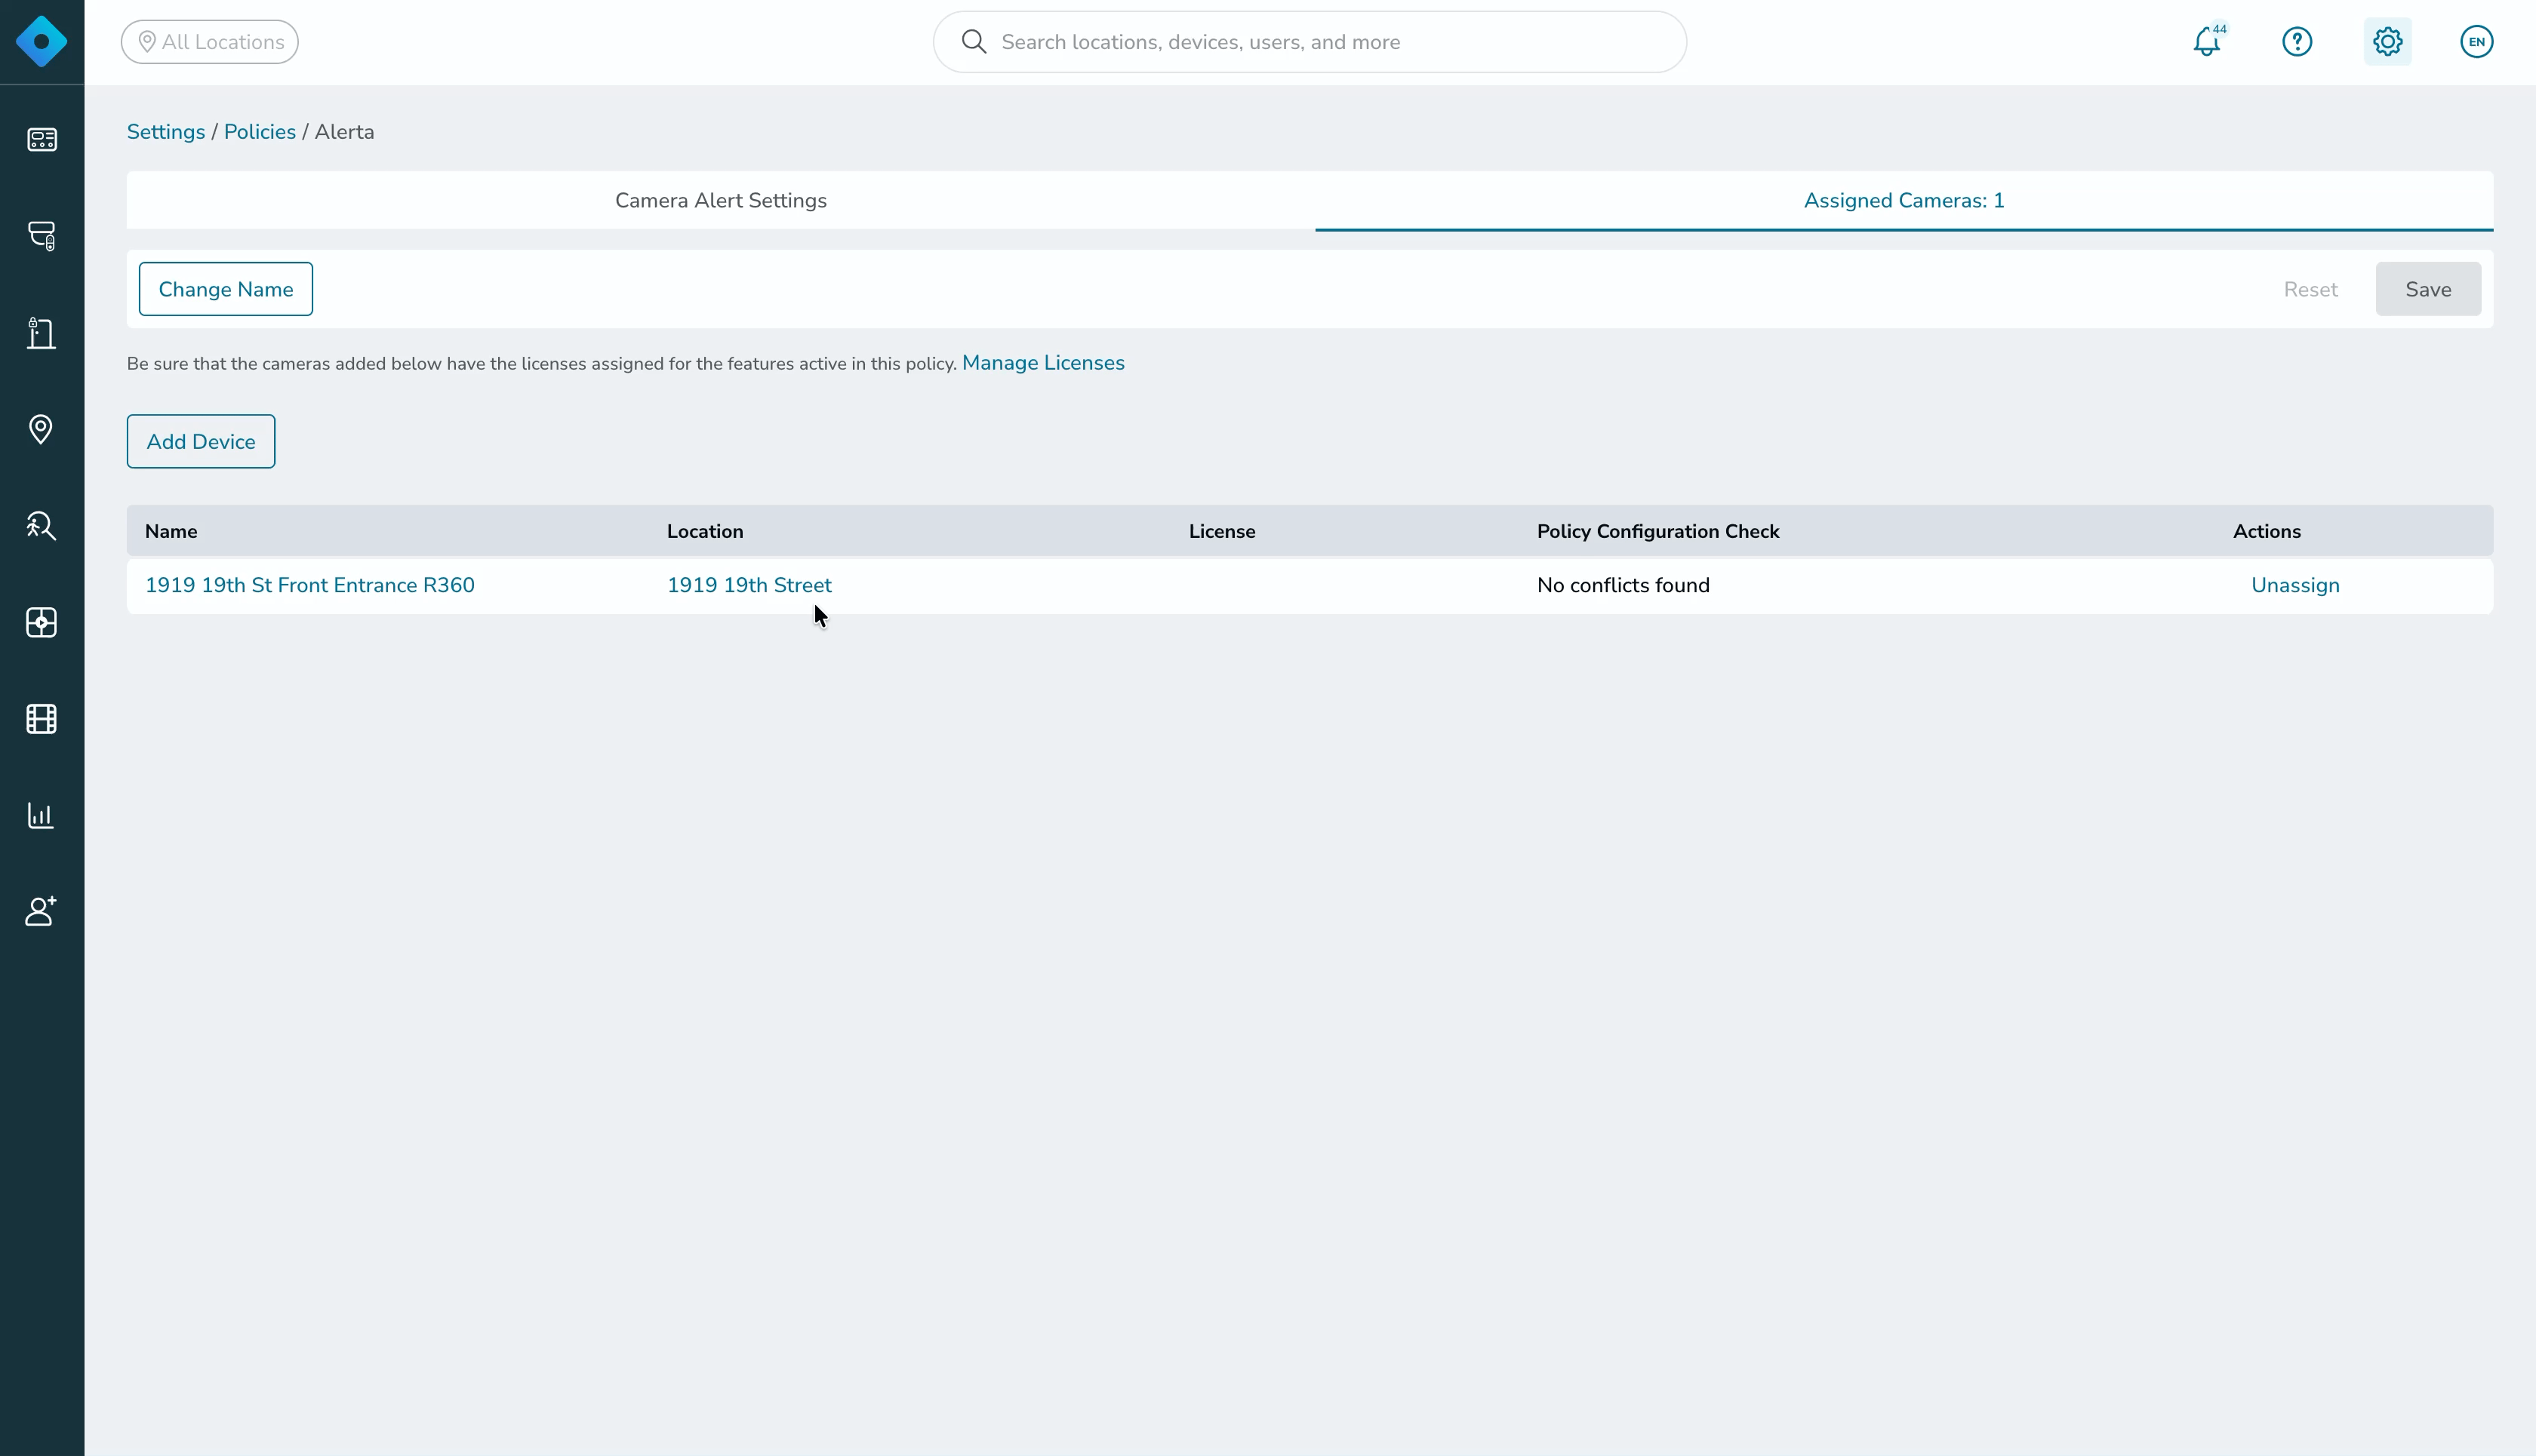Open the EN user profile avatar
The width and height of the screenshot is (2536, 1456).
(2476, 42)
